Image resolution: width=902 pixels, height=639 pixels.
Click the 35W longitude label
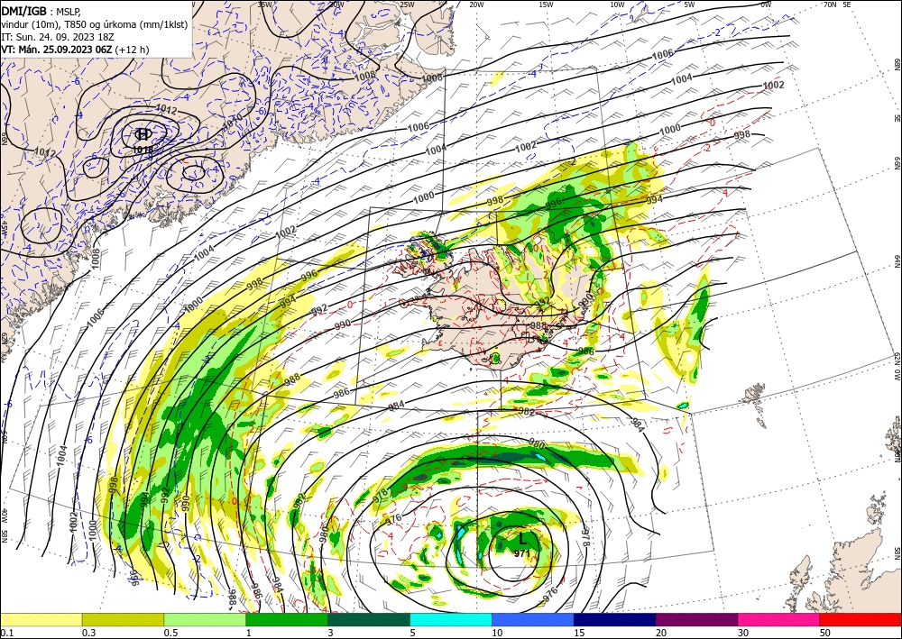[264, 5]
